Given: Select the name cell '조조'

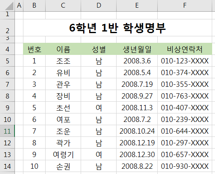Looking at the screenshot, I should [63, 61].
